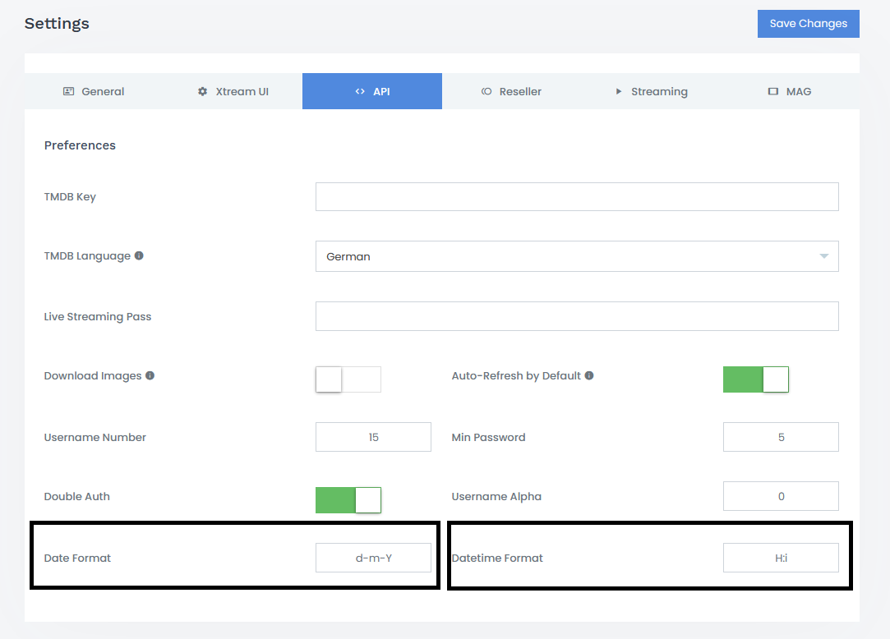Click info icon beside Auto-Refresh by Default
The height and width of the screenshot is (639, 890).
click(589, 375)
